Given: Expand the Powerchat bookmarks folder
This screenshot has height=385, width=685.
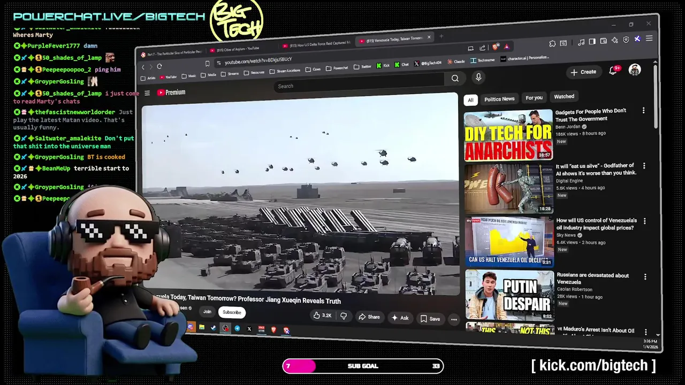Looking at the screenshot, I should pos(337,68).
